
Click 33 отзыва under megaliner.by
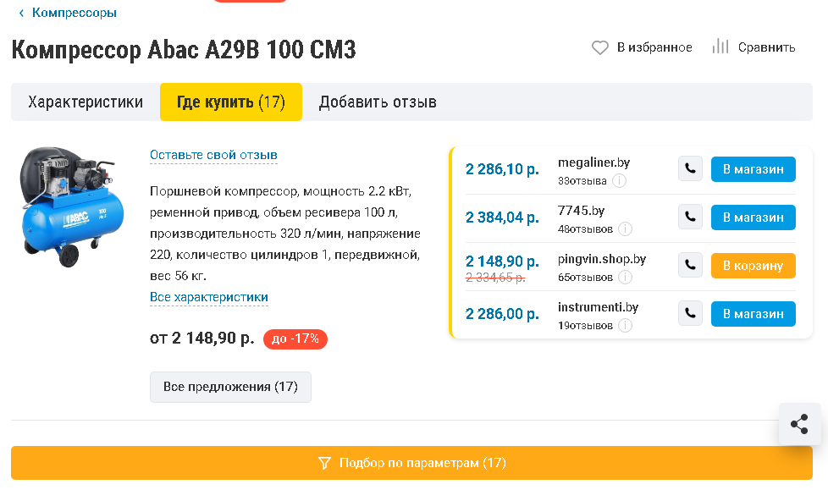point(582,181)
